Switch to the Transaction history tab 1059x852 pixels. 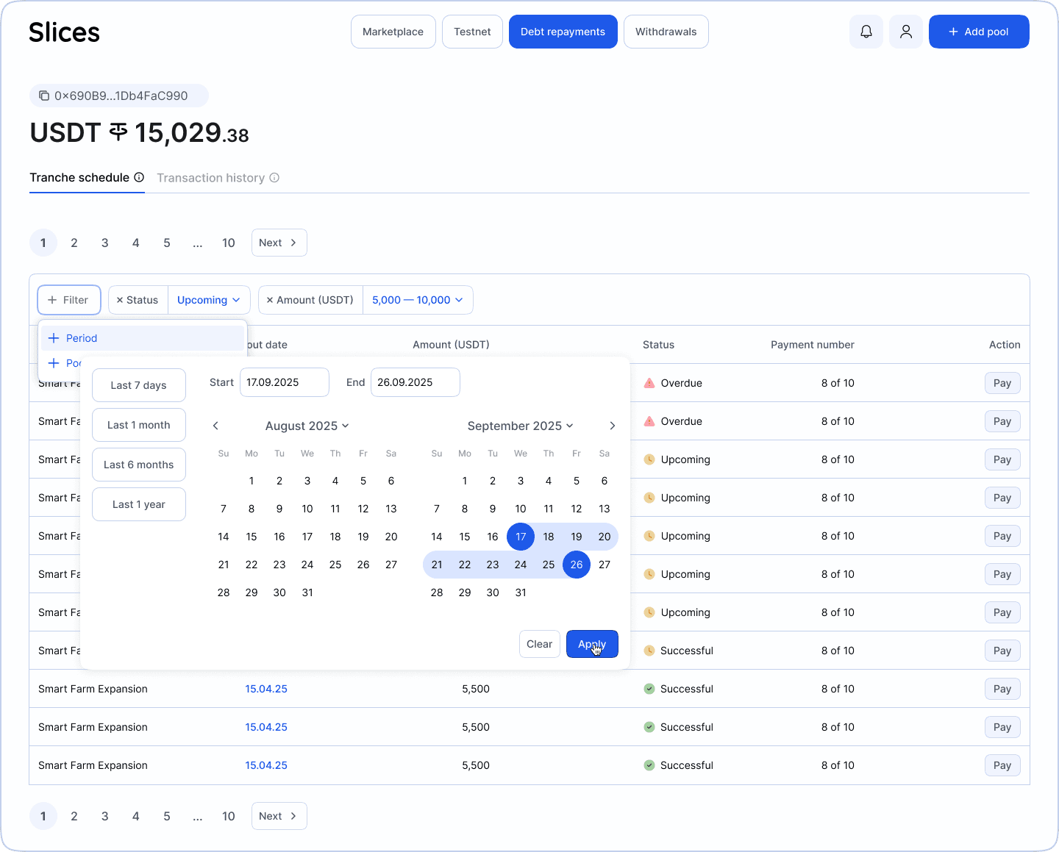tap(211, 178)
